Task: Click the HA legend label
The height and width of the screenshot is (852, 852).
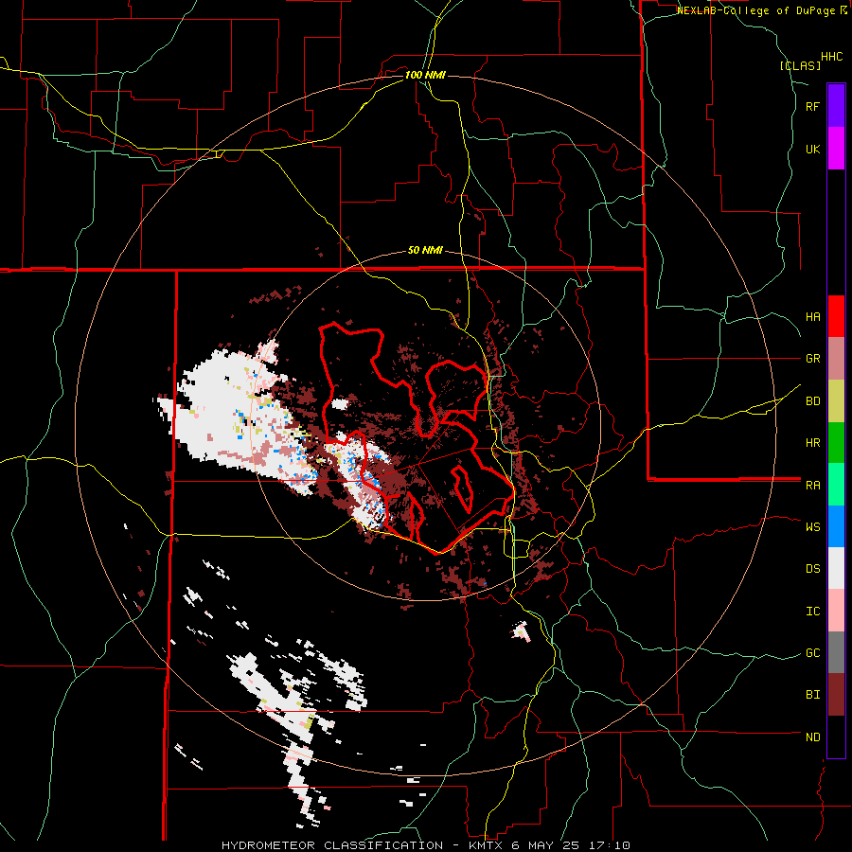Action: [812, 317]
